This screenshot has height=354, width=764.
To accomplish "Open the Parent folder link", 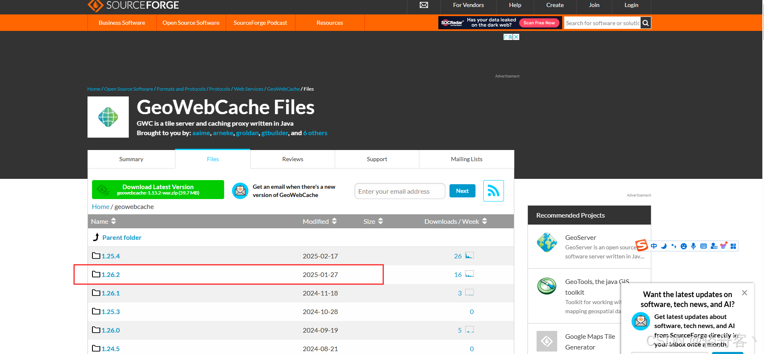I will pos(122,237).
